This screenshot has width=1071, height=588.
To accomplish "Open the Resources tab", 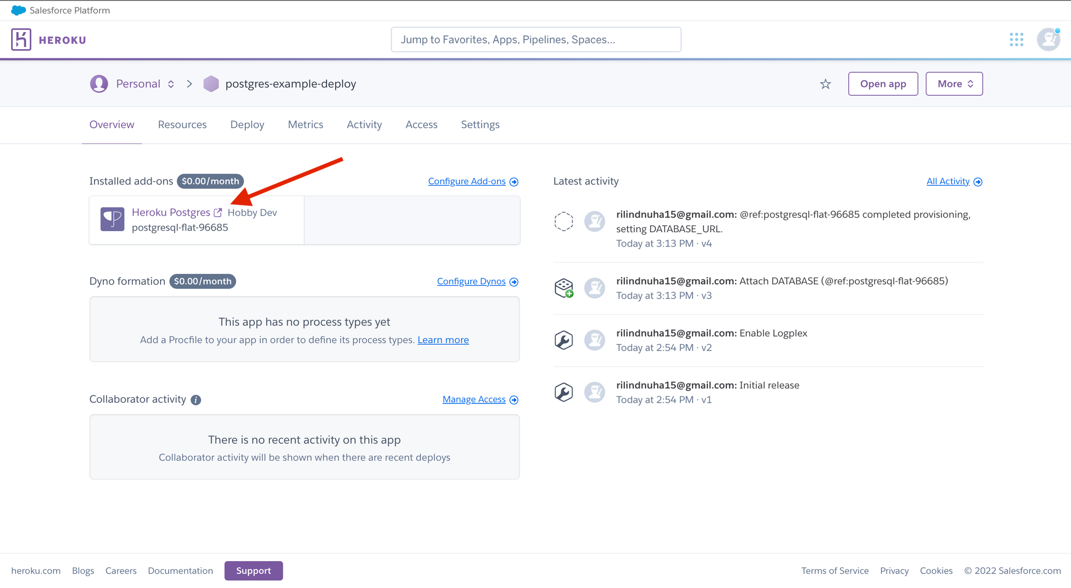I will [182, 125].
